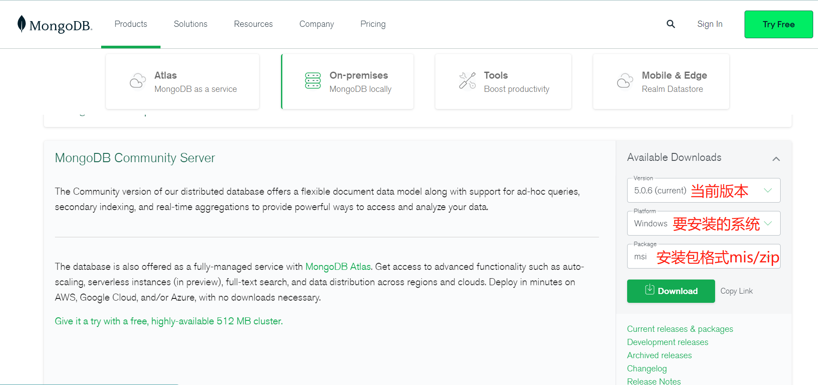
Task: Open the search magnifier icon
Action: pyautogui.click(x=671, y=24)
